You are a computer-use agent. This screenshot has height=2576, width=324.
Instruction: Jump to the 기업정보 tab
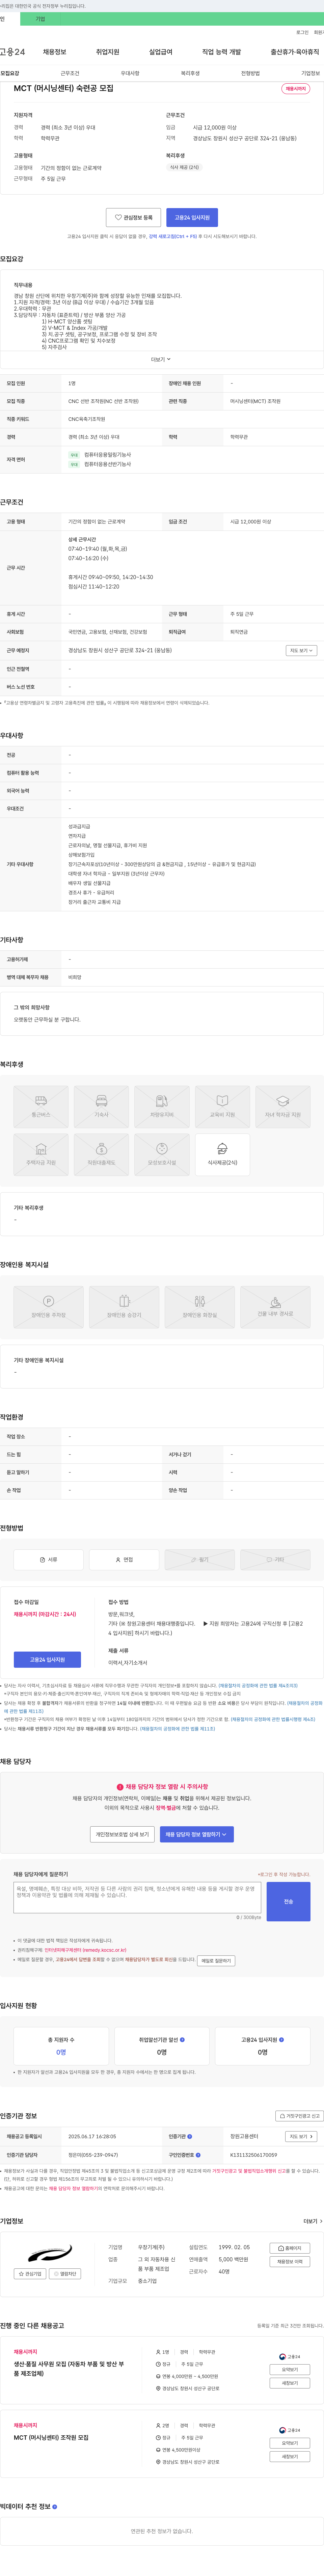click(311, 73)
